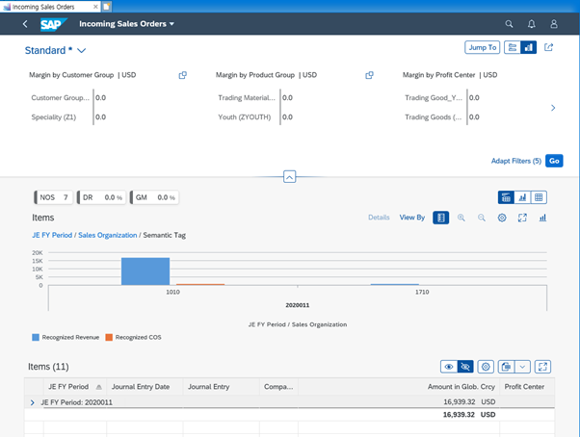Export table to spreadsheet icon
Image resolution: width=580 pixels, height=437 pixels.
506,367
